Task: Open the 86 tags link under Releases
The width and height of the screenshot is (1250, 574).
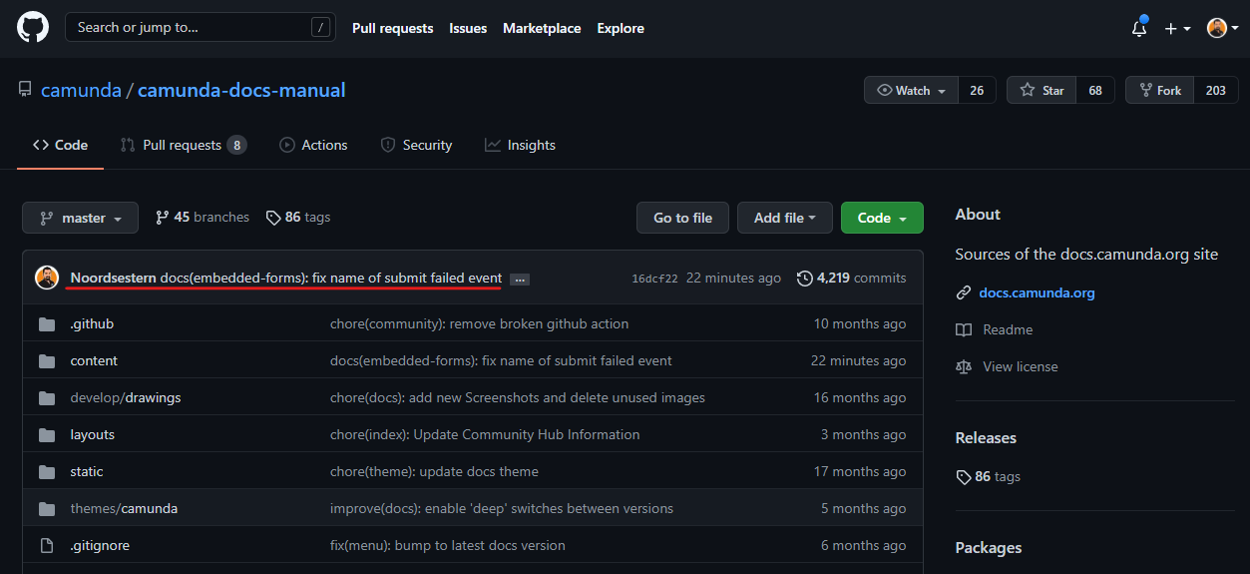Action: (x=988, y=476)
